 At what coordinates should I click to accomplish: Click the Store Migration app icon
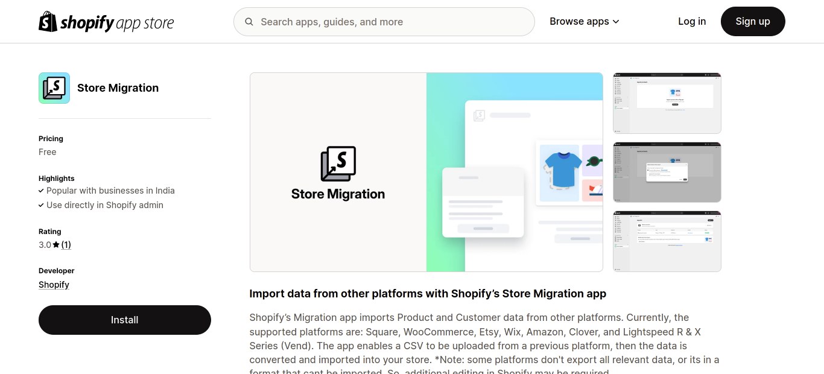54,87
